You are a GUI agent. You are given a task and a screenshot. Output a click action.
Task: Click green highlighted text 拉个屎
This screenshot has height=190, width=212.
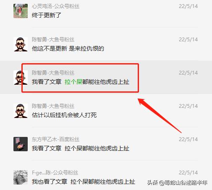(x=73, y=82)
